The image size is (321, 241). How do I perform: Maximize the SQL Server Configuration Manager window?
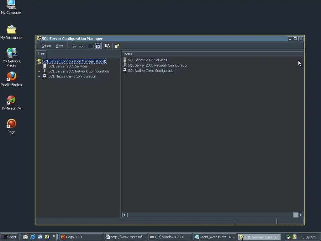click(x=295, y=39)
